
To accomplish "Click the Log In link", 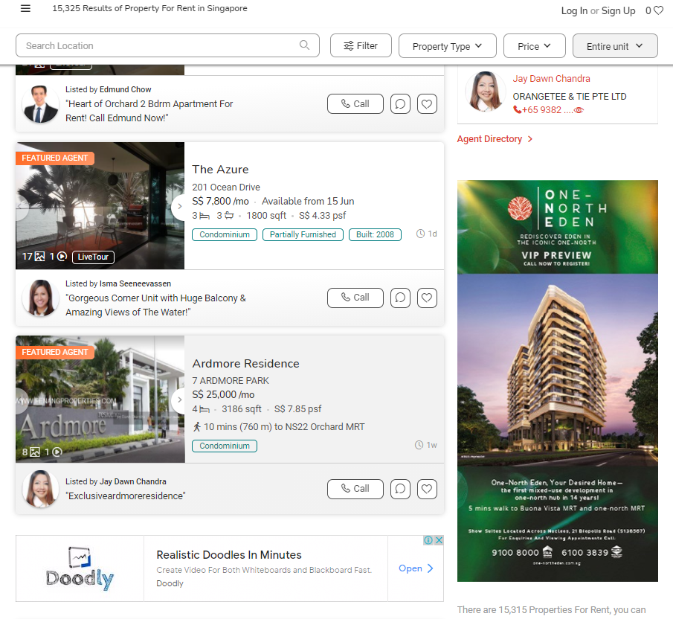I will pos(574,10).
